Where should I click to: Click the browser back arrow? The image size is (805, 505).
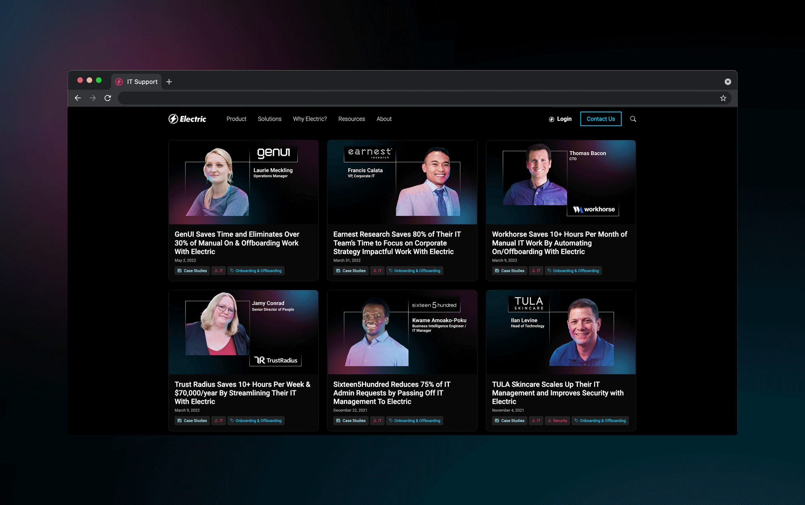(78, 98)
